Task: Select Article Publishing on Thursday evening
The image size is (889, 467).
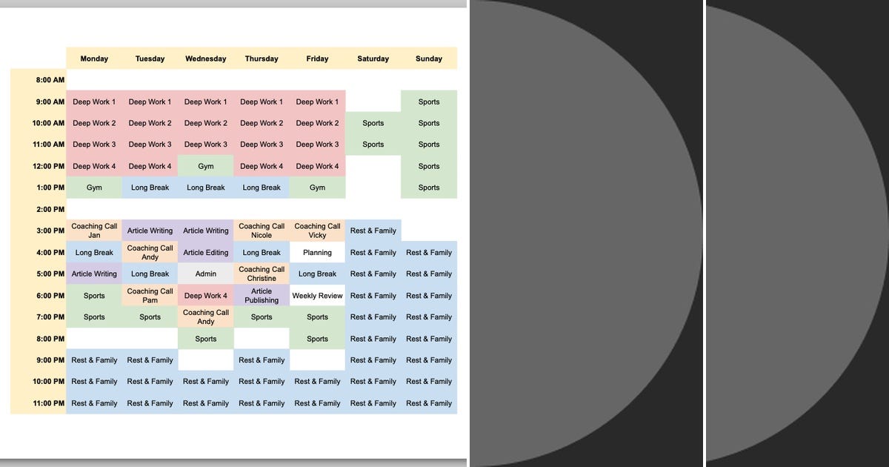Action: (x=262, y=296)
